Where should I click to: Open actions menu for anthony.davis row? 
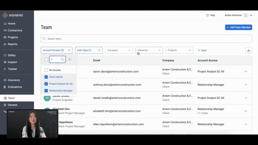(x=246, y=85)
